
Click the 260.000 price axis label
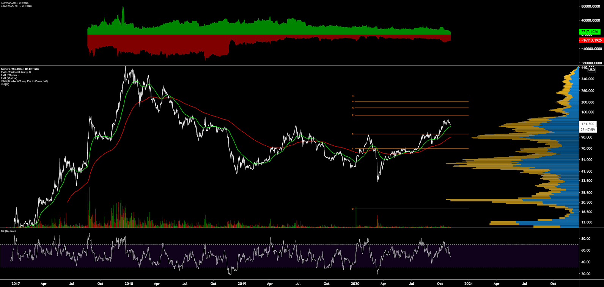point(587,91)
